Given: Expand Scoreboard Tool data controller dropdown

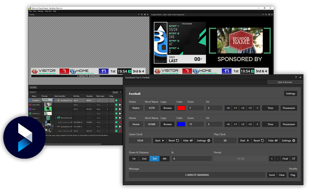Looking at the screenshot, I should pos(72,100).
